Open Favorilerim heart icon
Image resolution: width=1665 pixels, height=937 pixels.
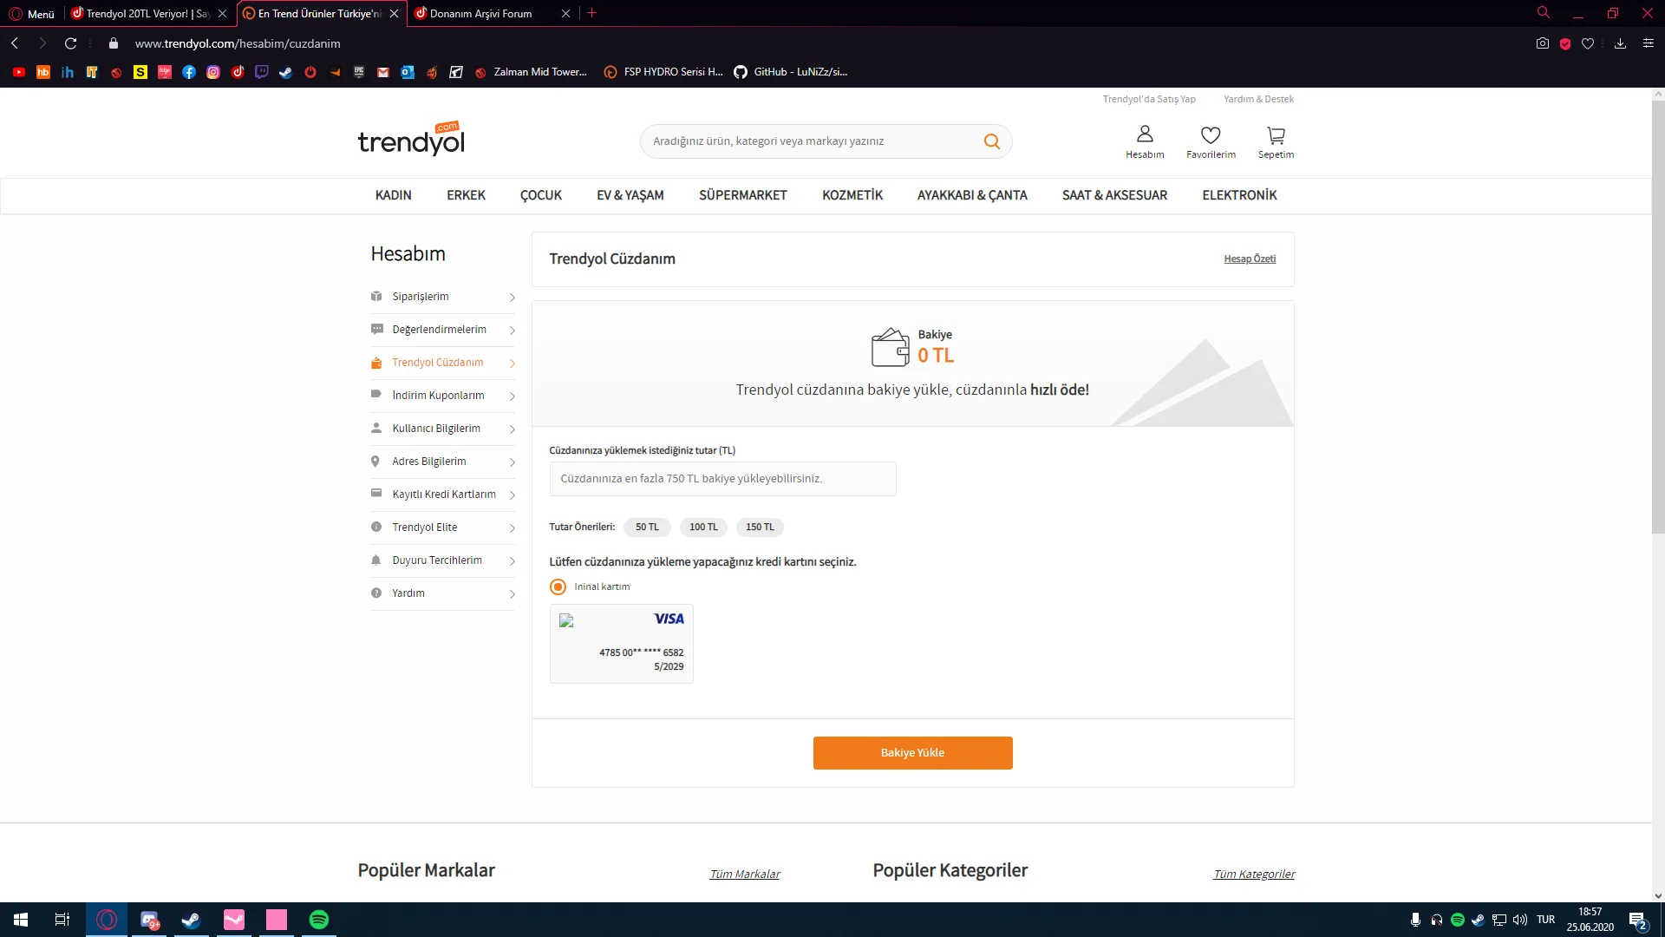tap(1211, 134)
